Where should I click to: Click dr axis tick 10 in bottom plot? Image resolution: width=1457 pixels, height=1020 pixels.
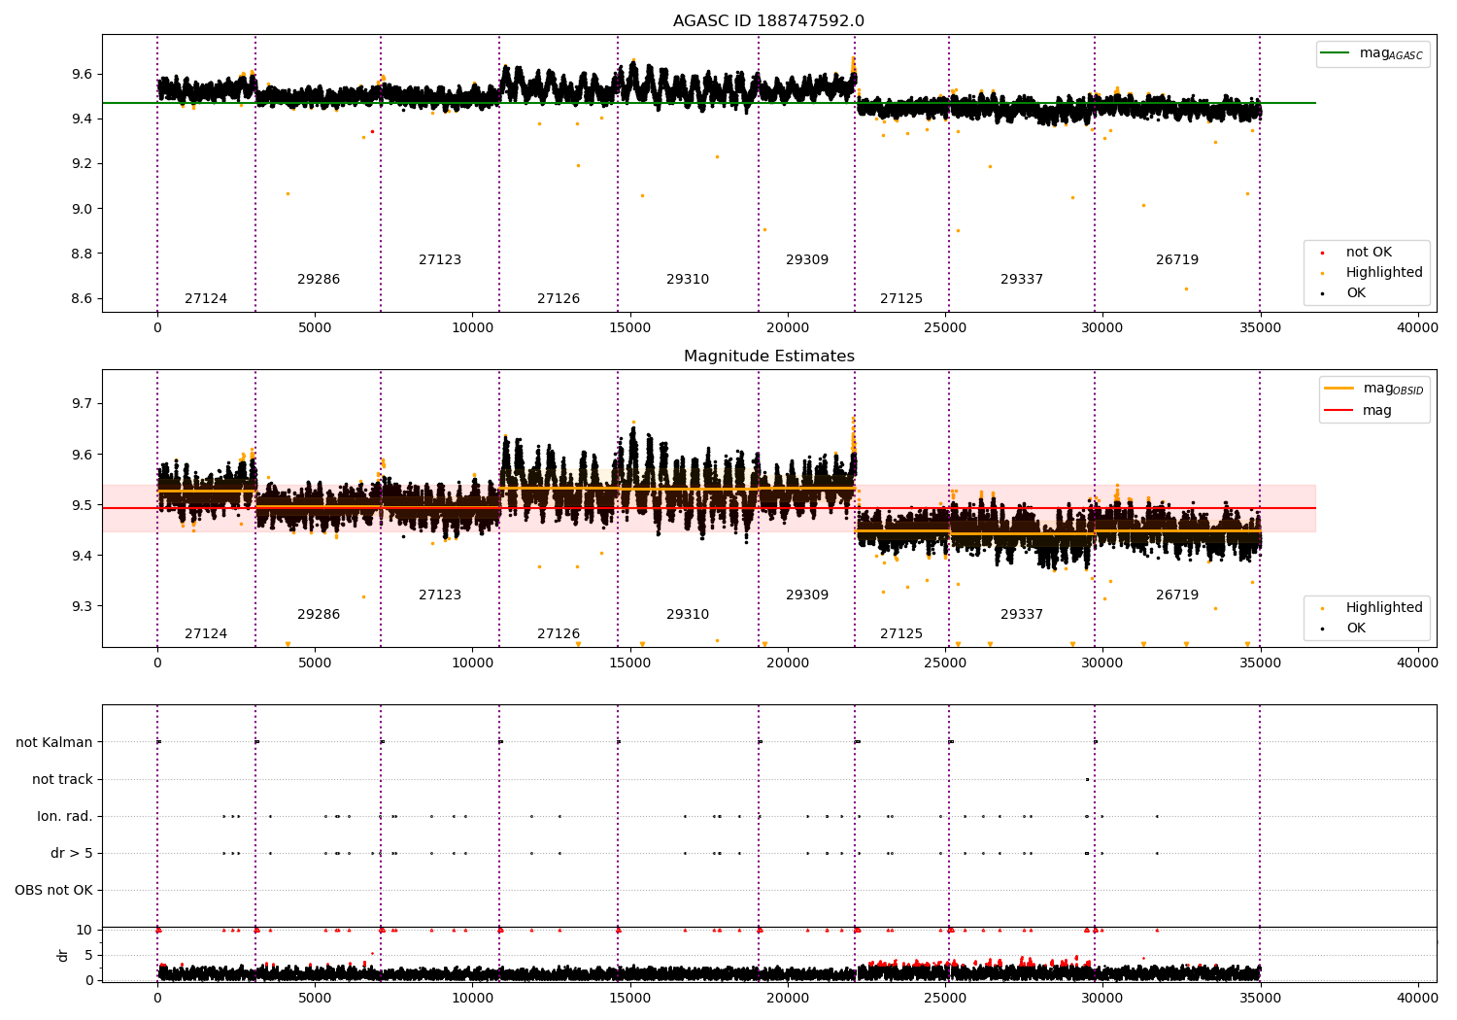pos(85,931)
